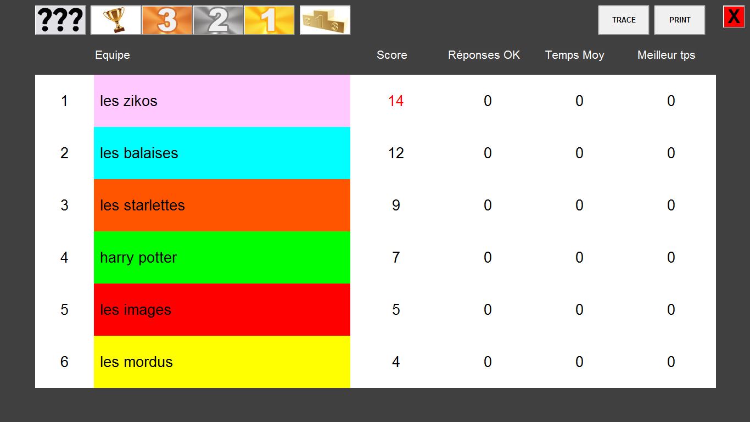
Task: Click the question marks mystery icon
Action: click(60, 20)
